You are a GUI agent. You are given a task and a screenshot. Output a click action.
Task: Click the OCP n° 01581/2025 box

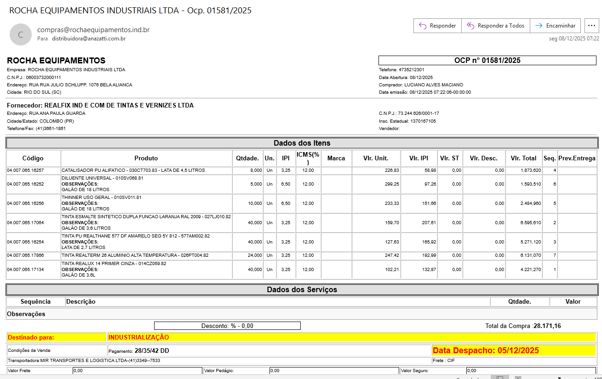tap(487, 60)
